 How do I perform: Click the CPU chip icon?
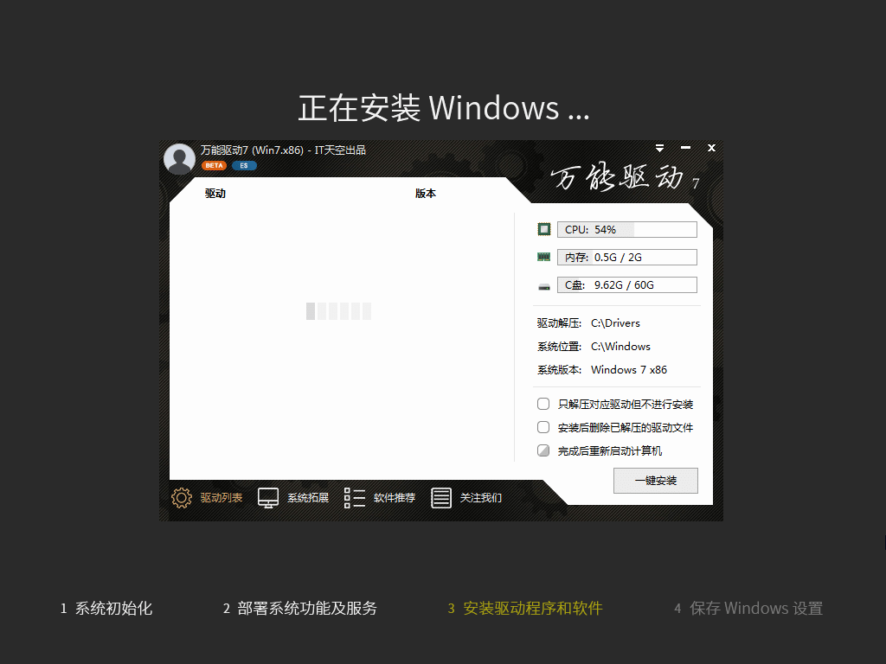pyautogui.click(x=543, y=229)
